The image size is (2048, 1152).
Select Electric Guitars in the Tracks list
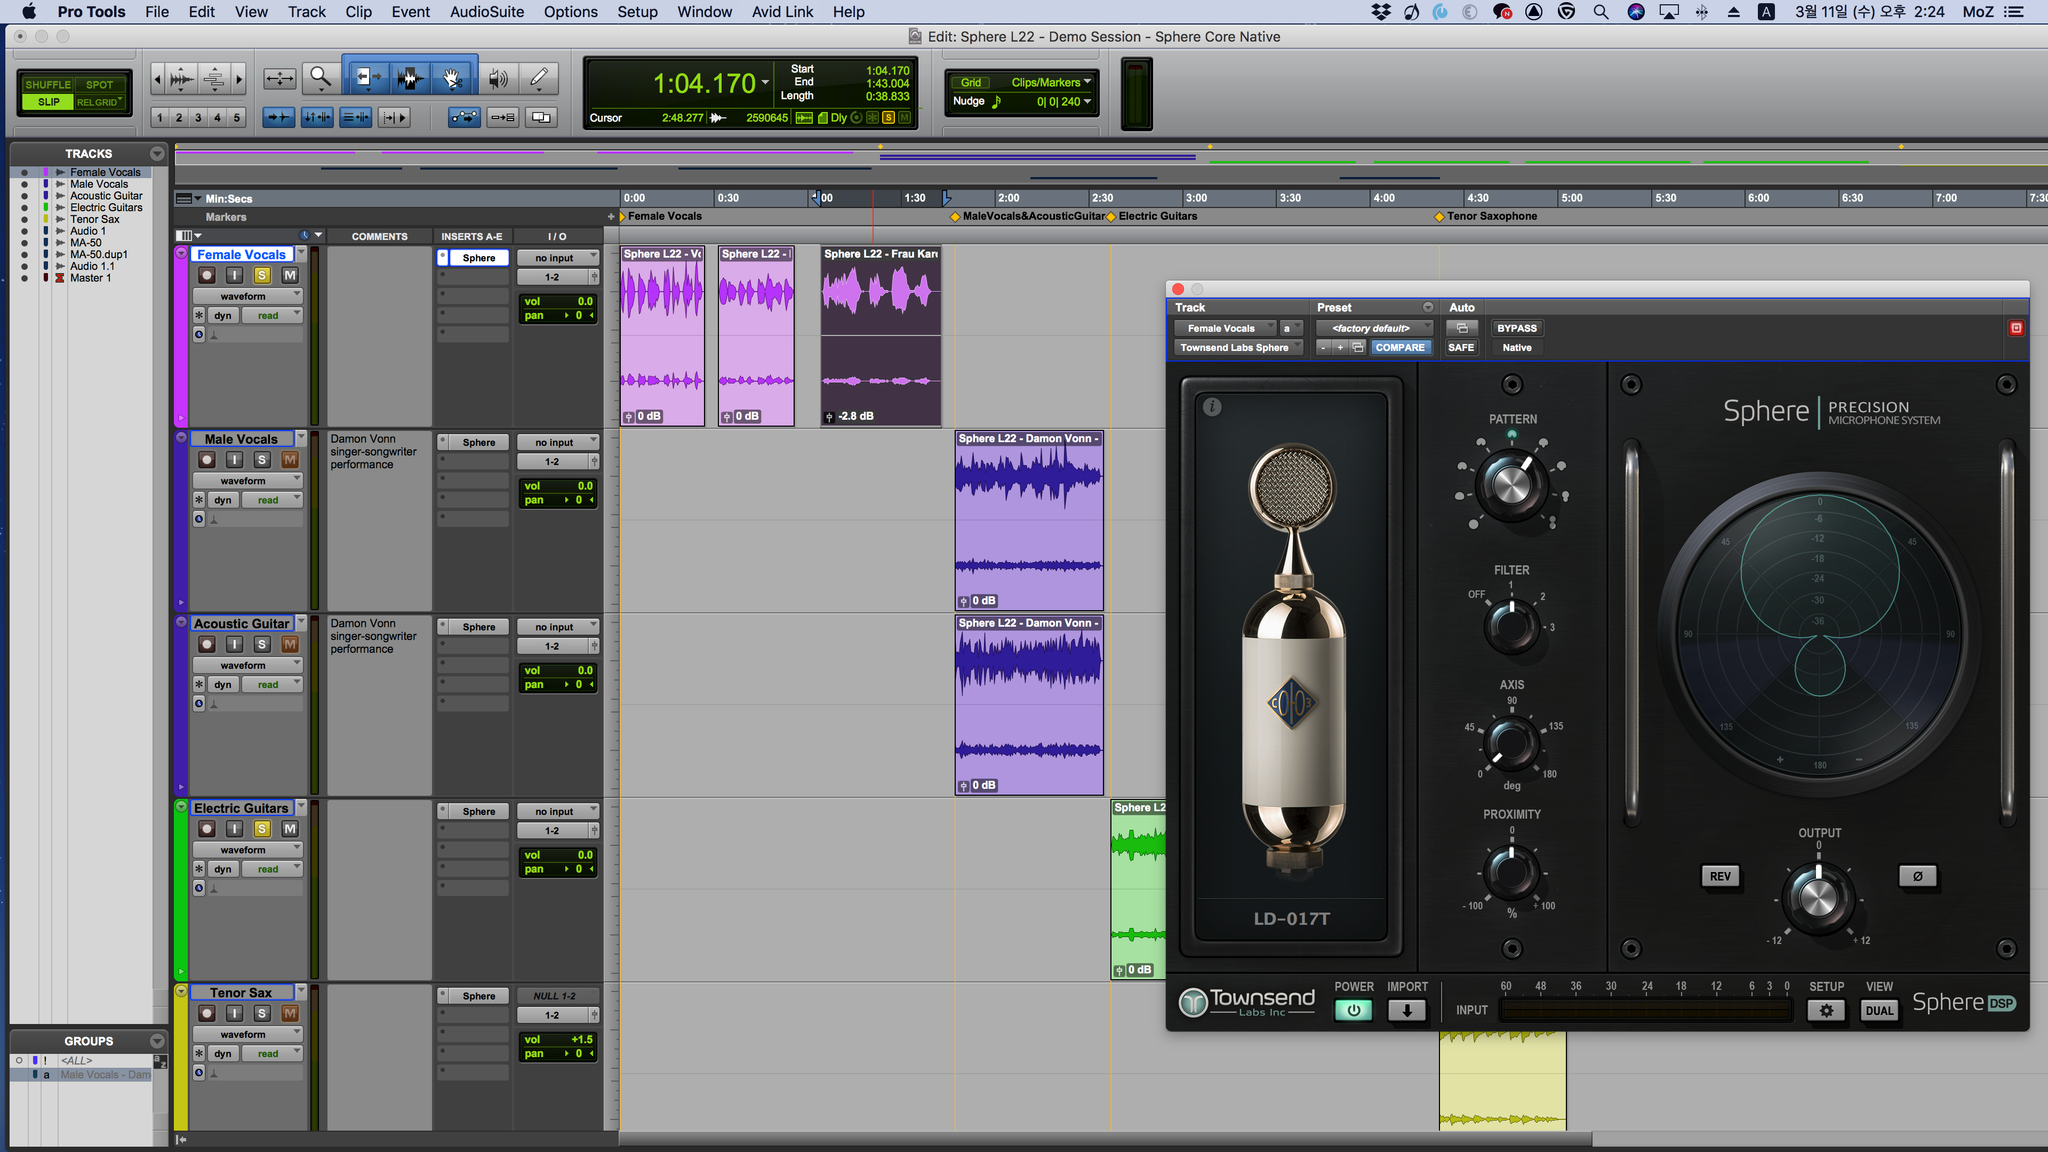tap(106, 207)
